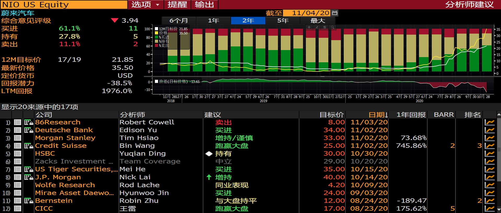The image size is (501, 213).
Task: Open history chart icon for 86Research row
Action: click(490, 122)
